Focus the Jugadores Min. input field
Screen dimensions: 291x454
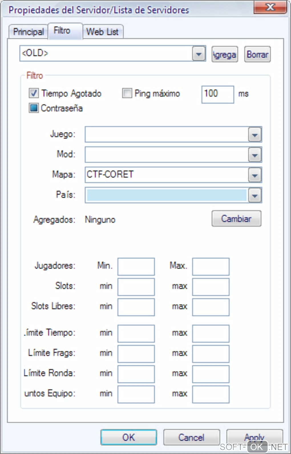136,267
